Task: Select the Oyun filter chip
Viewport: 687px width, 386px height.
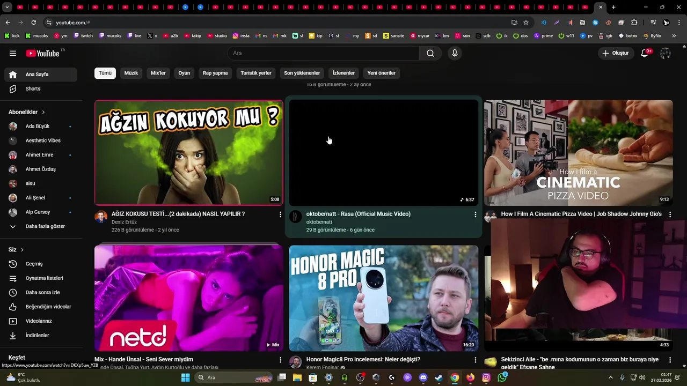Action: 184,73
